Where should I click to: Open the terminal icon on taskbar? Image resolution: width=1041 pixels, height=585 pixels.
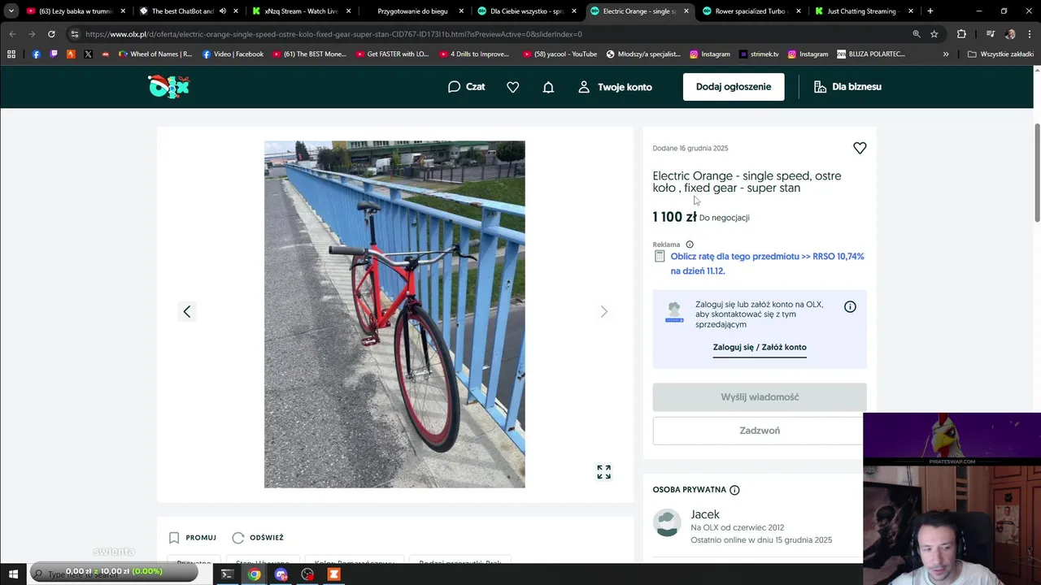point(227,574)
